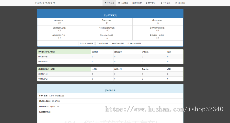Click the droplet icon beside 订单总数
The height and width of the screenshot is (123, 230).
pyautogui.click(x=55, y=20)
